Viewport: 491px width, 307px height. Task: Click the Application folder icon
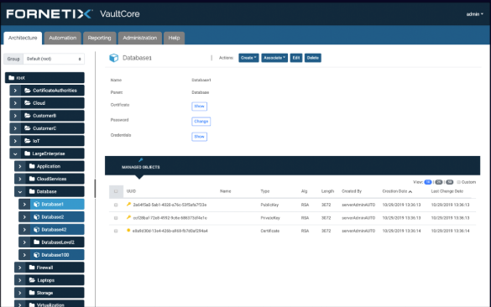[32, 166]
